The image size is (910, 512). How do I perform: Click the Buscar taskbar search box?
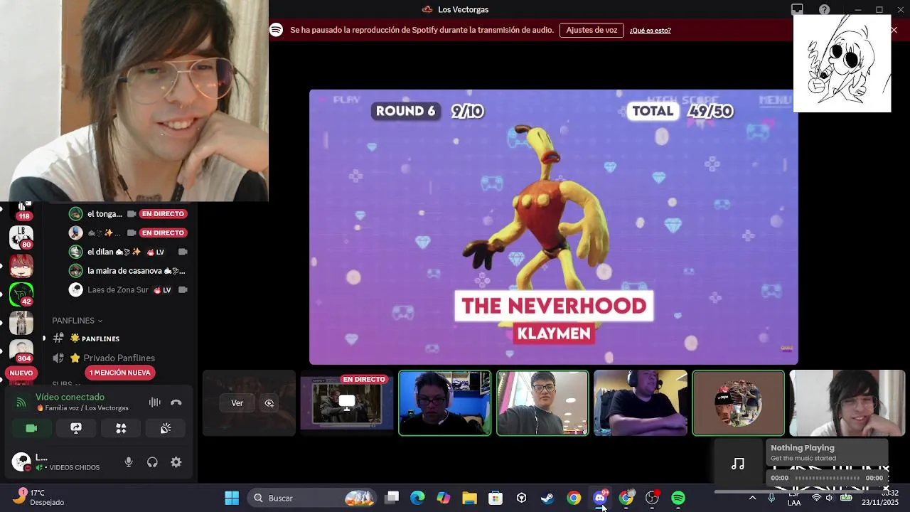pos(311,498)
